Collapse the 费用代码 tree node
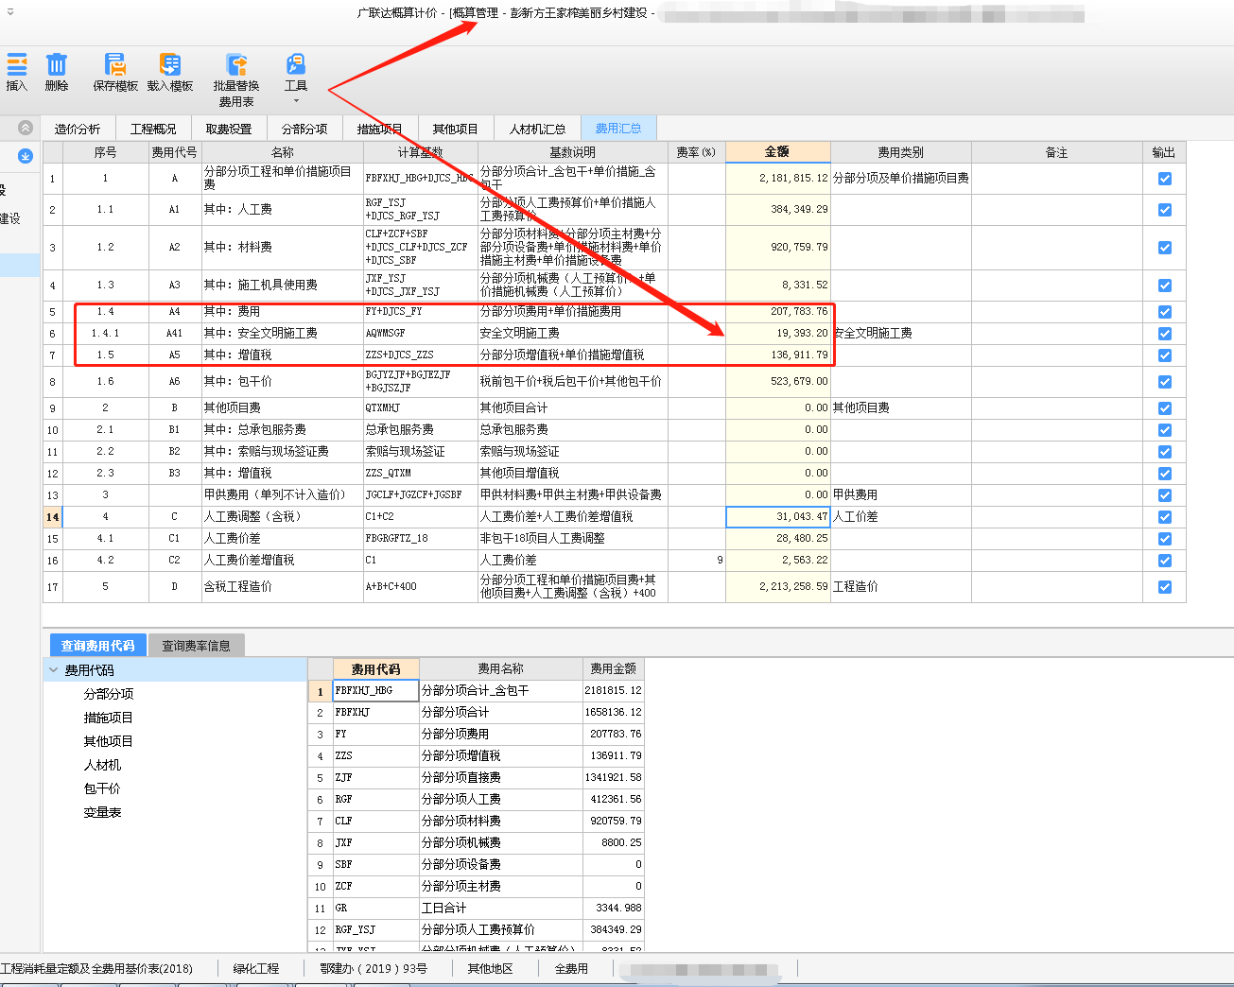The height and width of the screenshot is (987, 1234). click(53, 670)
